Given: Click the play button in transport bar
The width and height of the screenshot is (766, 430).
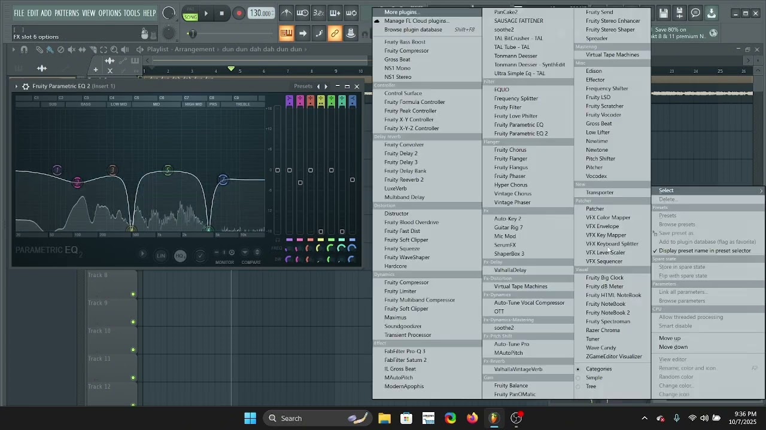Looking at the screenshot, I should [206, 13].
